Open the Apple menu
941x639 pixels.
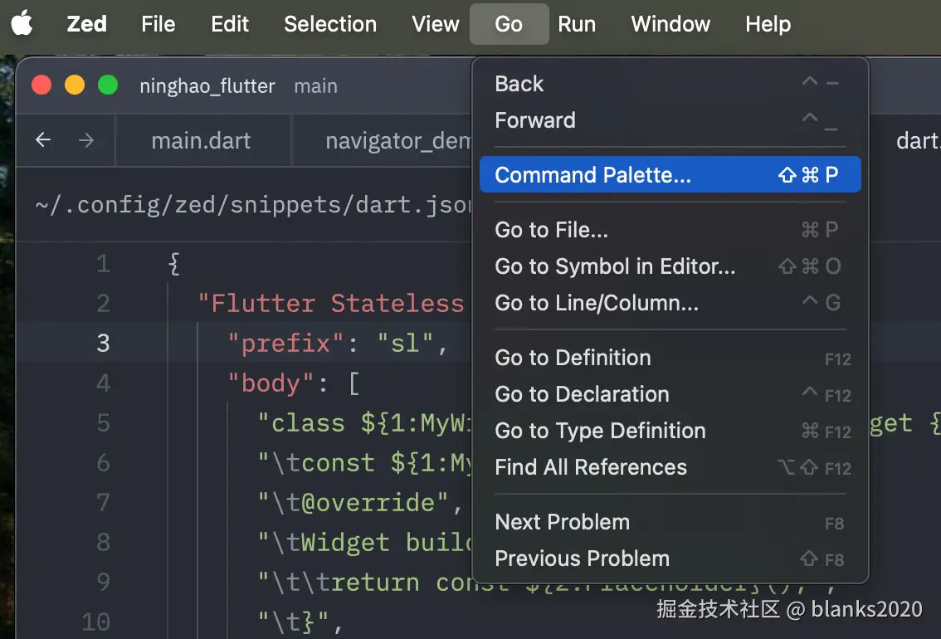[x=22, y=24]
